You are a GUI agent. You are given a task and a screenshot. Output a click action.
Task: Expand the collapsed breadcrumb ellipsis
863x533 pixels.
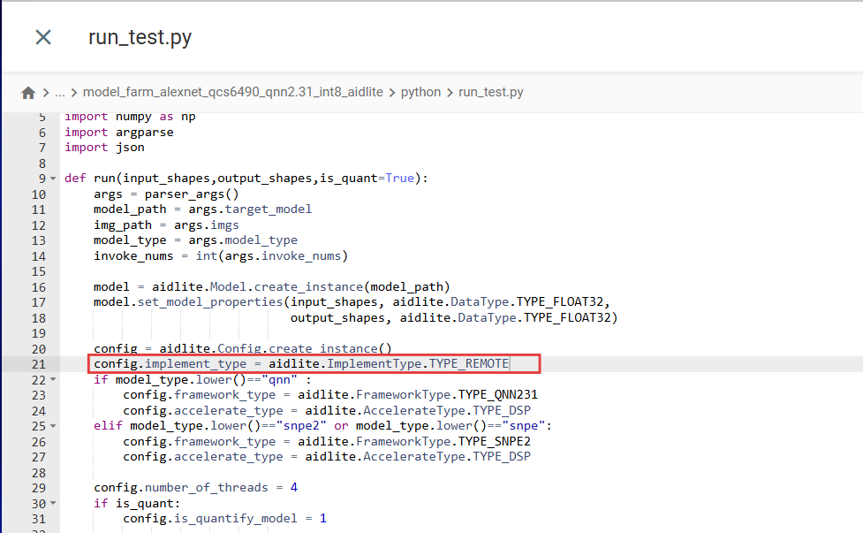60,93
